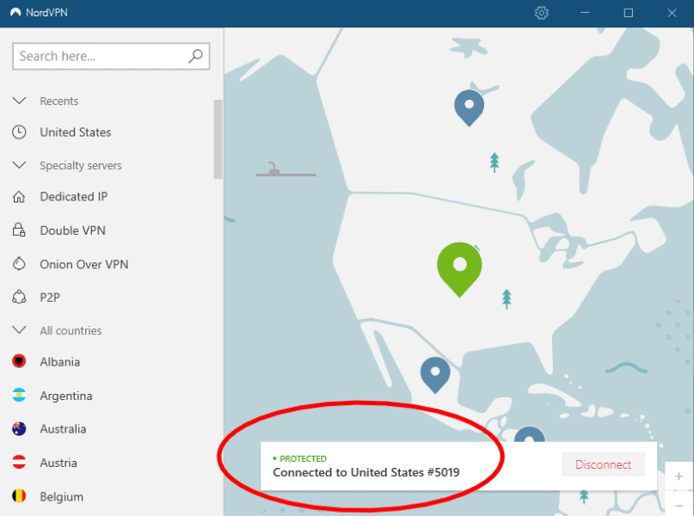
Task: Click the Double VPN padlock icon
Action: click(19, 230)
